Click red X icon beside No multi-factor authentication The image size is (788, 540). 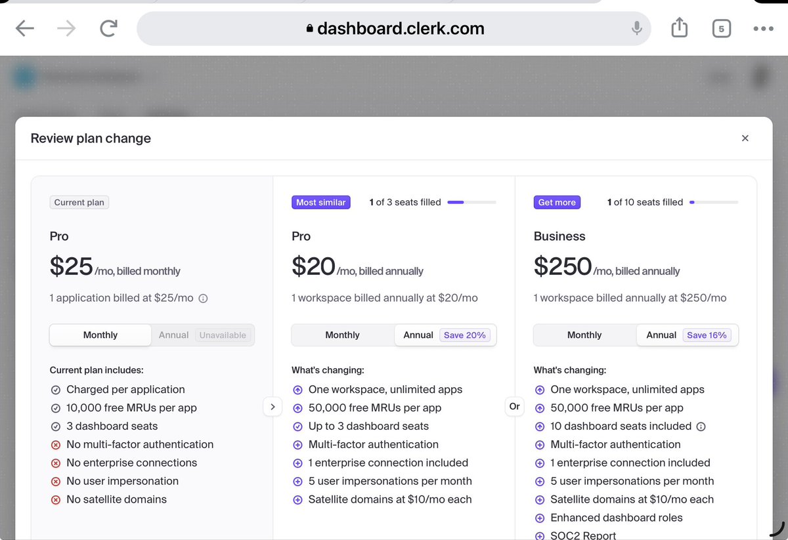point(55,445)
